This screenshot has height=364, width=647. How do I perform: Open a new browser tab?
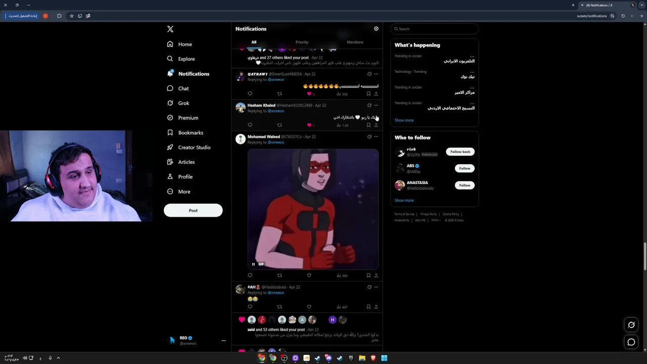click(x=573, y=5)
